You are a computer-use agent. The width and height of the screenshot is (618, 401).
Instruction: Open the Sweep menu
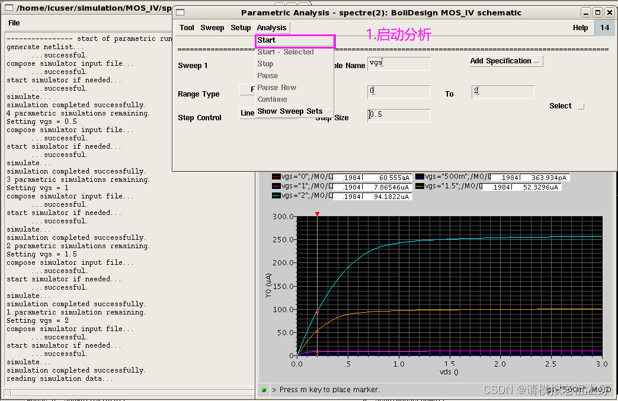[x=212, y=28]
